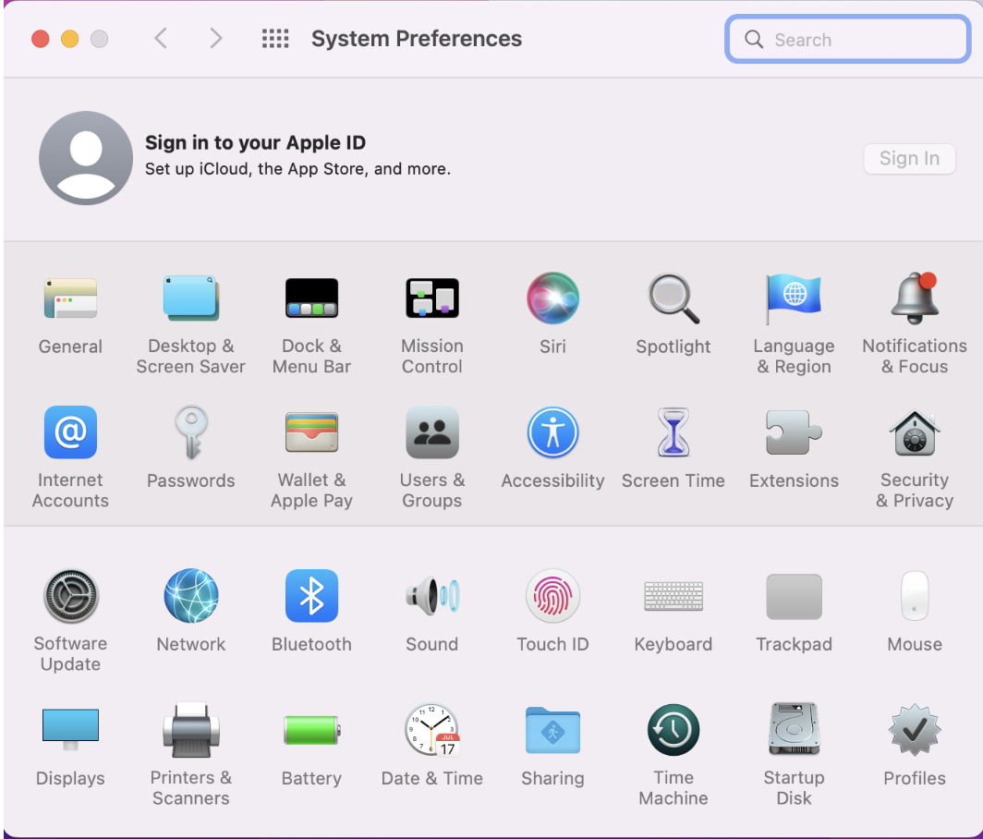Close the System Preferences window
Viewport: 983px width, 839px height.
41,39
